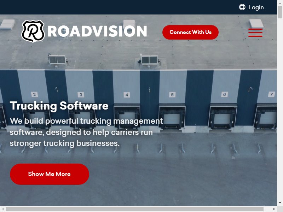
Task: Click the ROADVISION wordmark
Action: [x=98, y=31]
